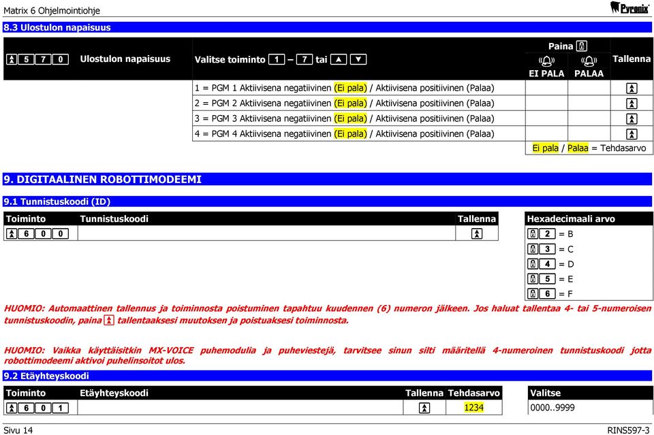654x435 pixels.
Task: Click the Pyronix logo in the header
Action: point(629,7)
